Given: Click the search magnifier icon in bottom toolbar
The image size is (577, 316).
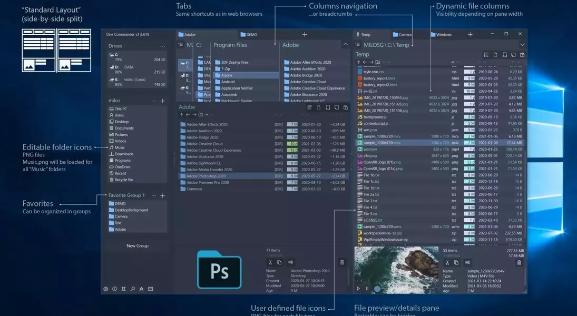Looking at the screenshot, I should point(132,289).
